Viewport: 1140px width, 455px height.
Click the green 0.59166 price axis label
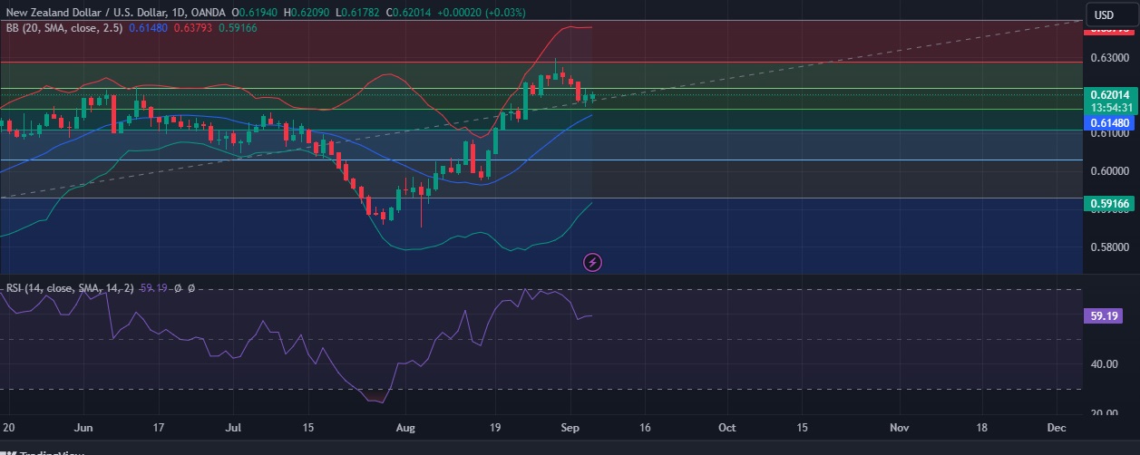pos(1110,204)
